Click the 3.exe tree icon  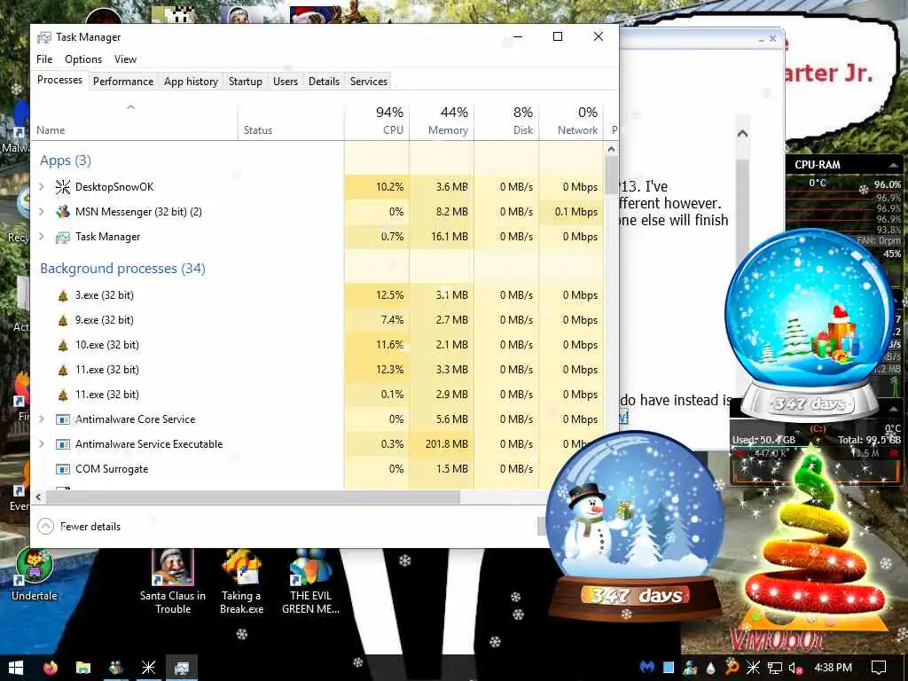point(63,295)
